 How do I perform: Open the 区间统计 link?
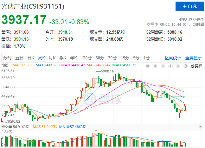pos(173,58)
